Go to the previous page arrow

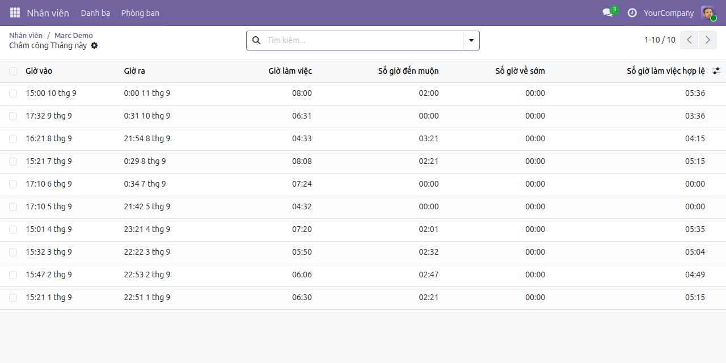click(x=689, y=40)
